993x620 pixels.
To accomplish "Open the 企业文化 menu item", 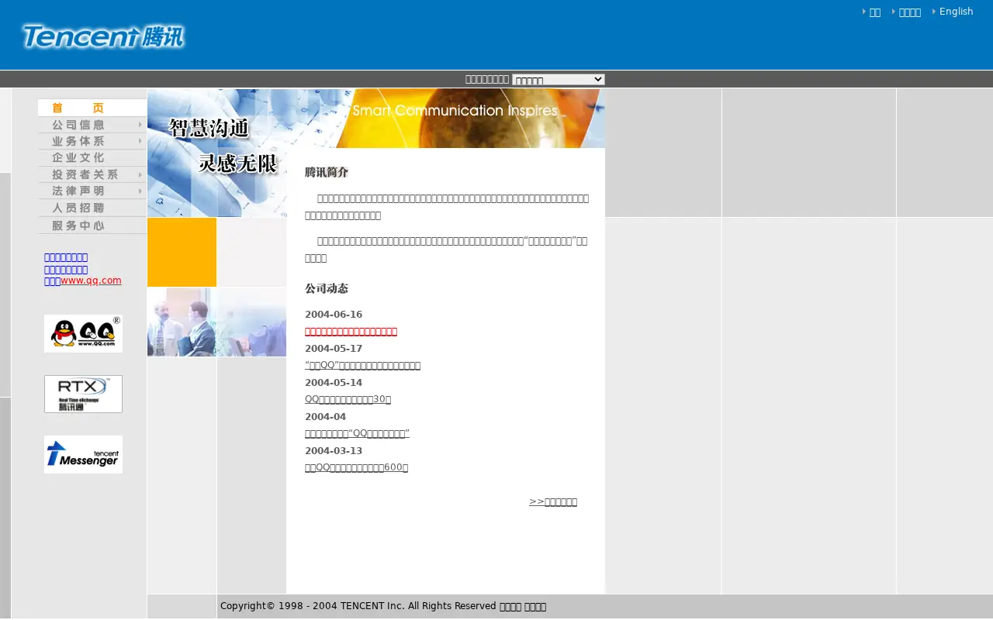I will click(x=92, y=158).
